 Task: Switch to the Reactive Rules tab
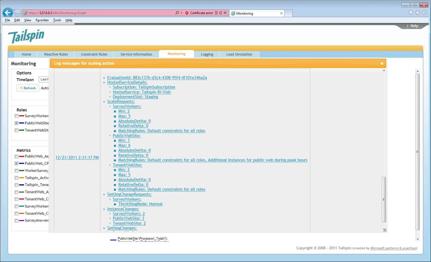click(56, 54)
